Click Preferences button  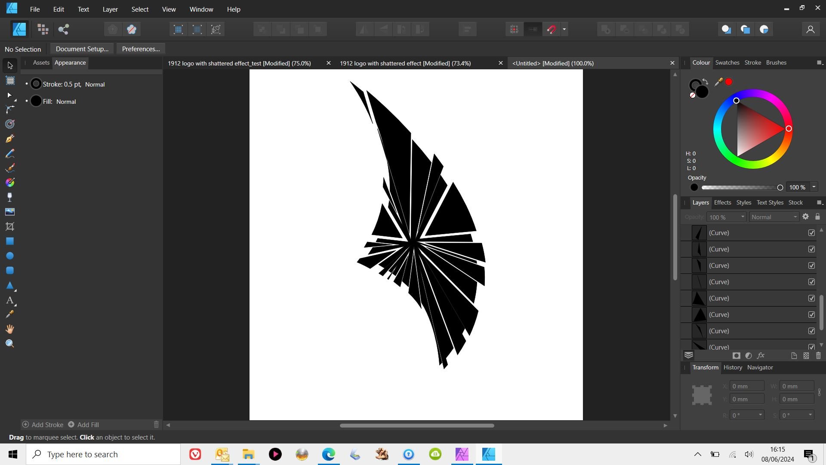click(x=141, y=48)
